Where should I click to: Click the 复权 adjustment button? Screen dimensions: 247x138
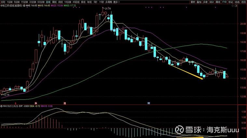click(193, 2)
